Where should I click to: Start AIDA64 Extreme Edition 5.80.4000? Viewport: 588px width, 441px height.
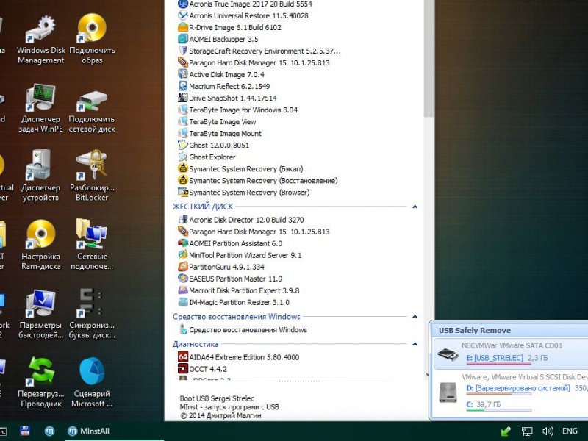point(238,357)
